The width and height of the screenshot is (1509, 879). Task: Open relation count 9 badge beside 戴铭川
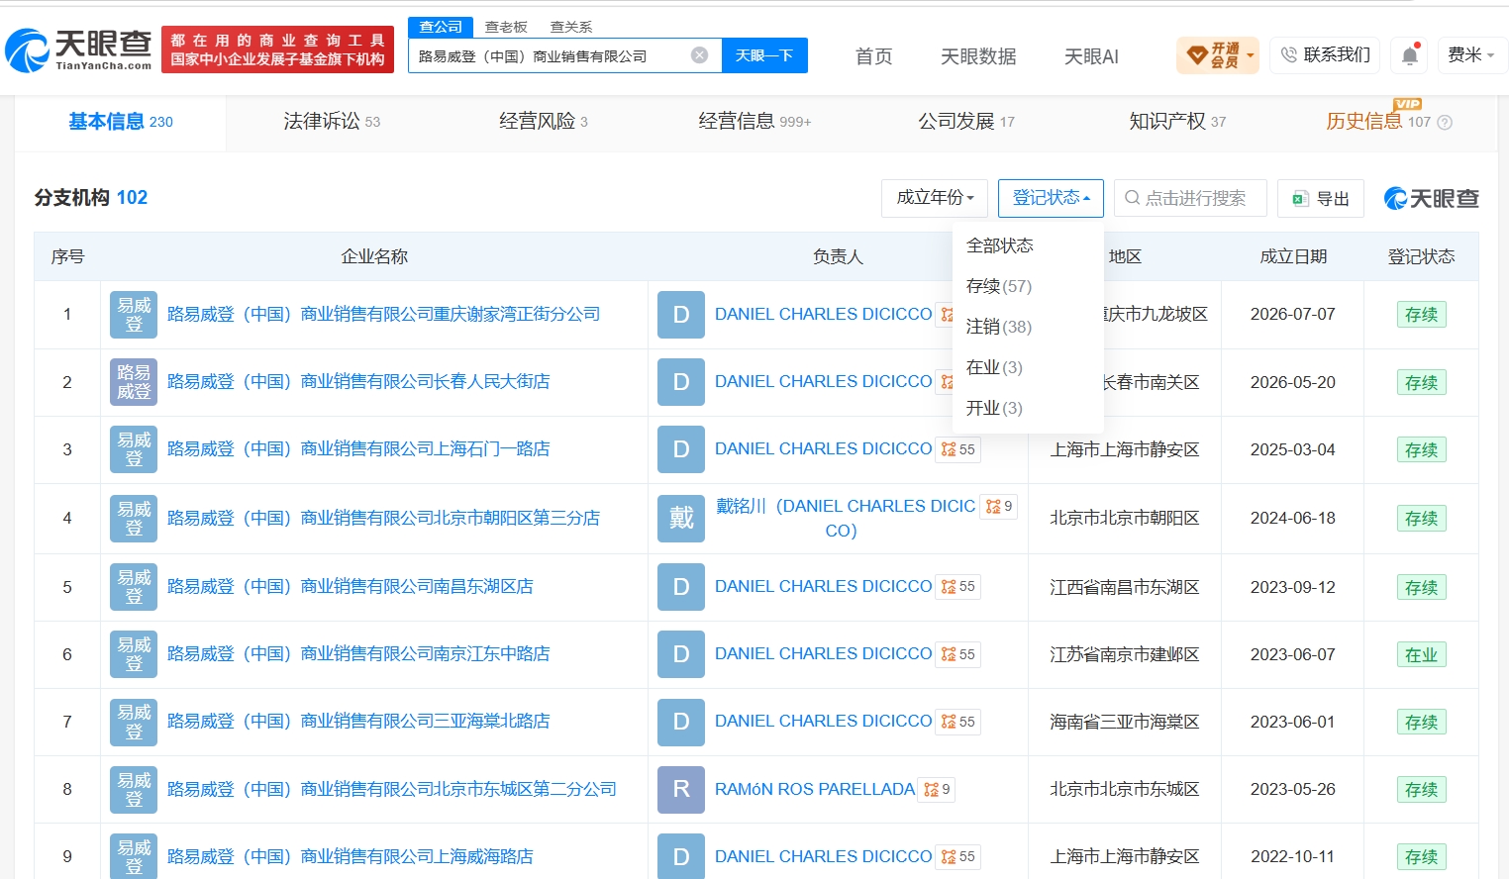(x=998, y=507)
